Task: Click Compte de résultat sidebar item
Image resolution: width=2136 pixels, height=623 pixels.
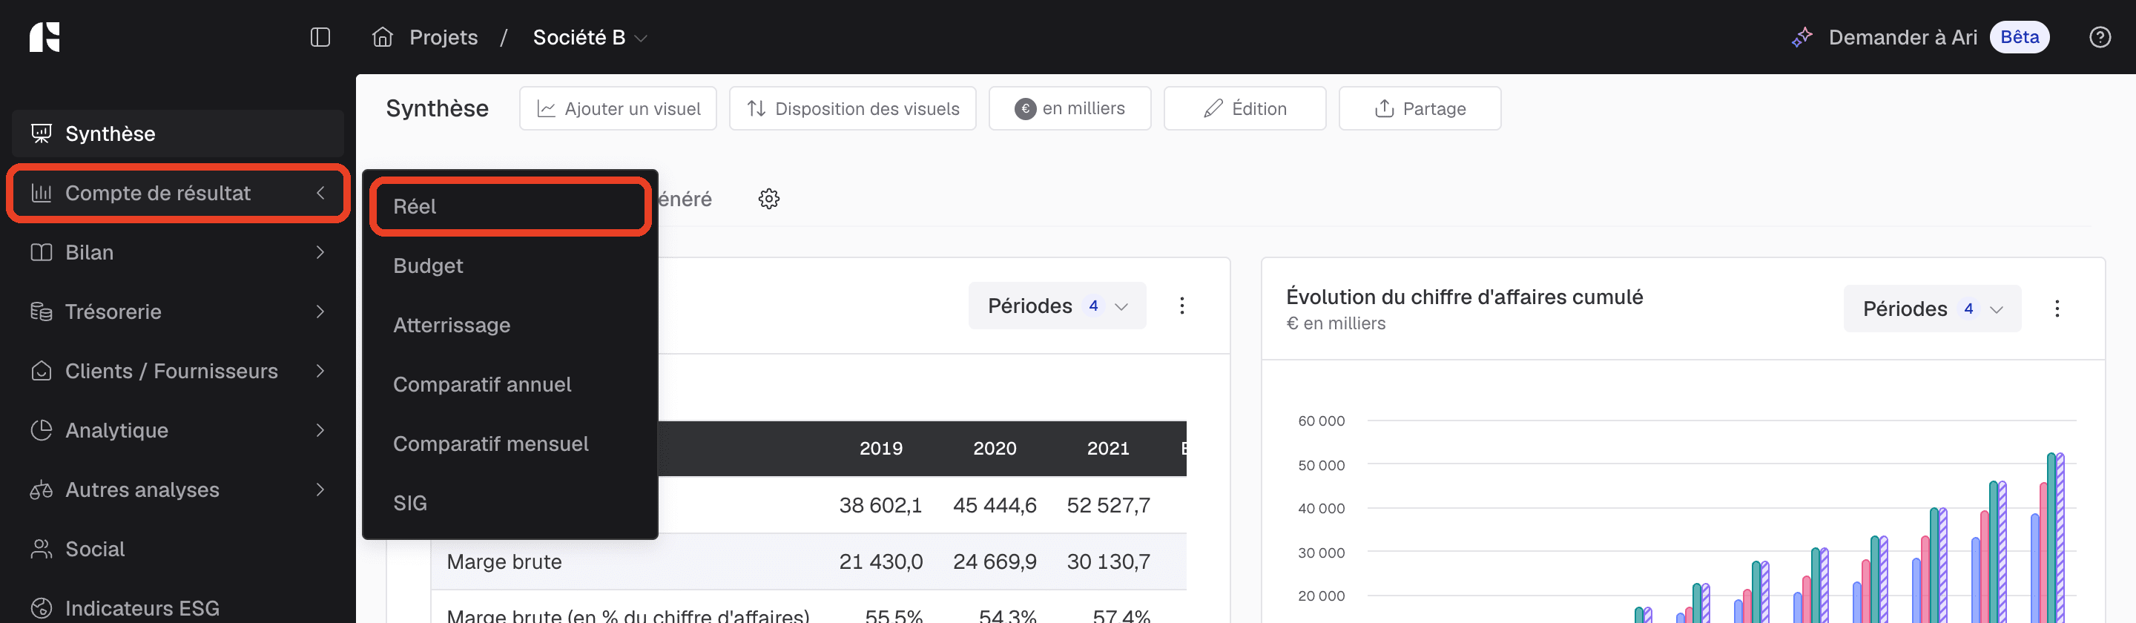Action: point(177,194)
